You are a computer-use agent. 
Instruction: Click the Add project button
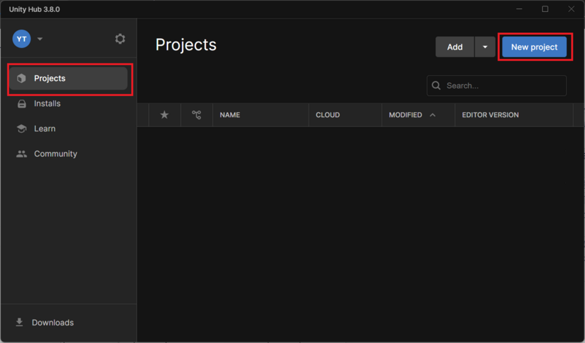point(455,47)
